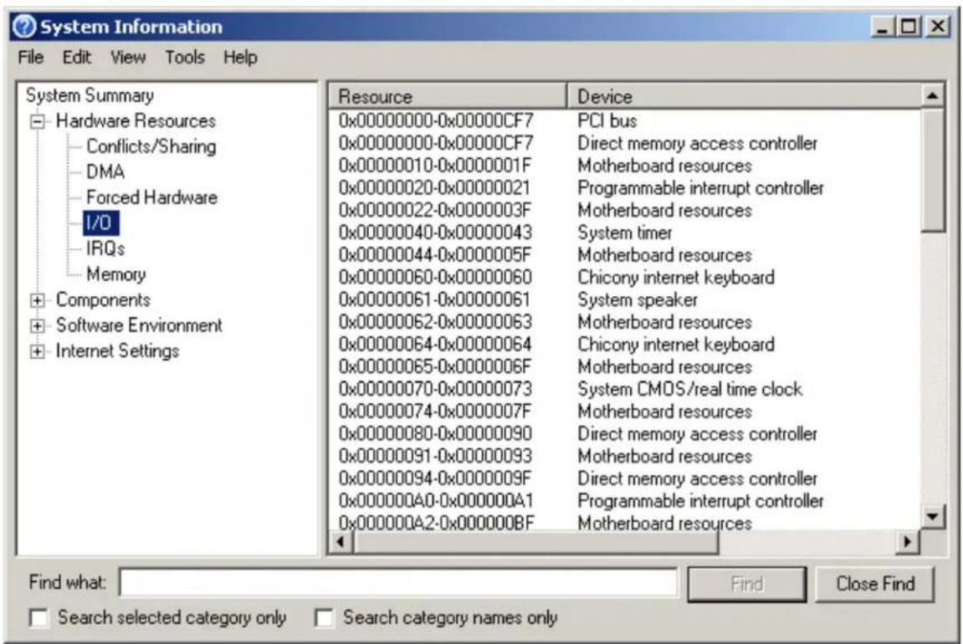The image size is (963, 644).
Task: Click resource 0x00000060-0x00000060
Action: tap(435, 278)
